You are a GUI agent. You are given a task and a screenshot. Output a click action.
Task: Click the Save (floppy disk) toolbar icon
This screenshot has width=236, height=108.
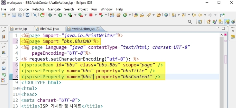tap(14, 15)
